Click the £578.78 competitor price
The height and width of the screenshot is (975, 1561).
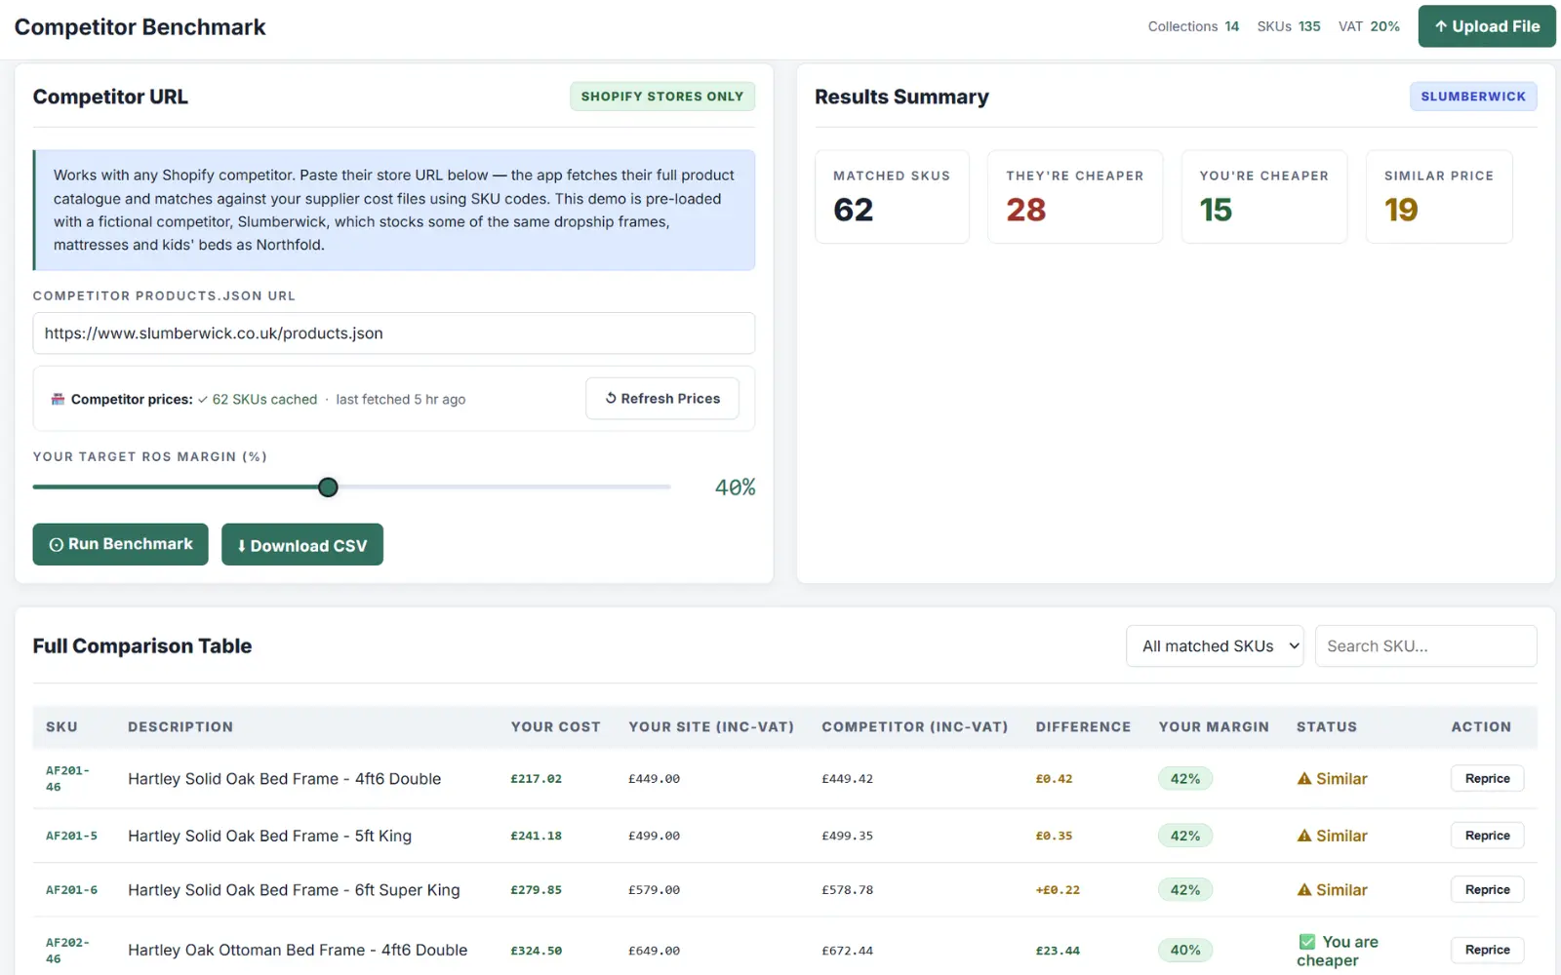click(x=847, y=889)
